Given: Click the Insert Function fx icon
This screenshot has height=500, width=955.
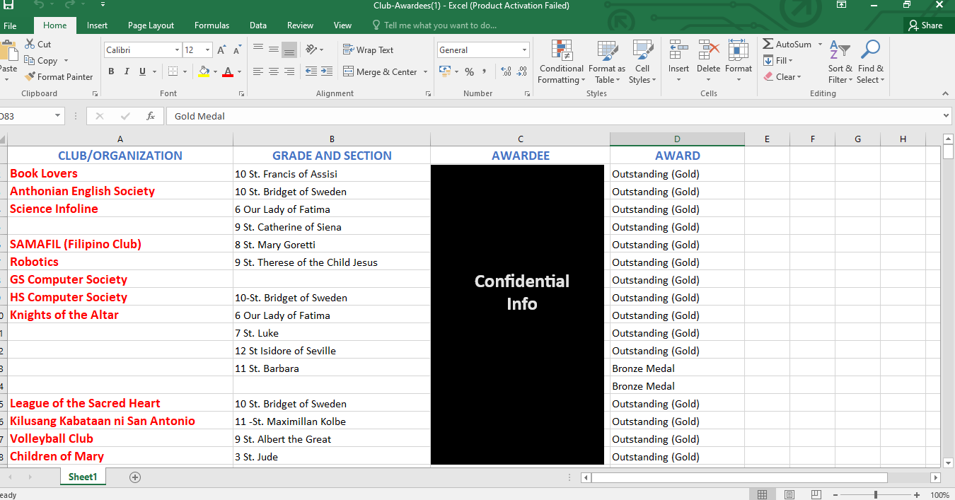Looking at the screenshot, I should [151, 116].
